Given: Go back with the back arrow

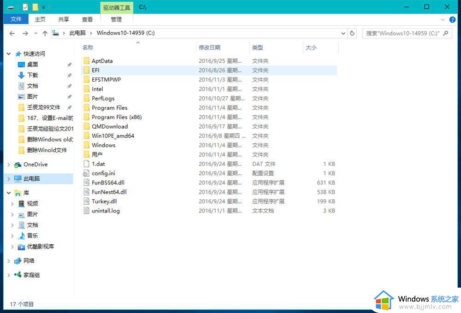Looking at the screenshot, I should (x=12, y=33).
